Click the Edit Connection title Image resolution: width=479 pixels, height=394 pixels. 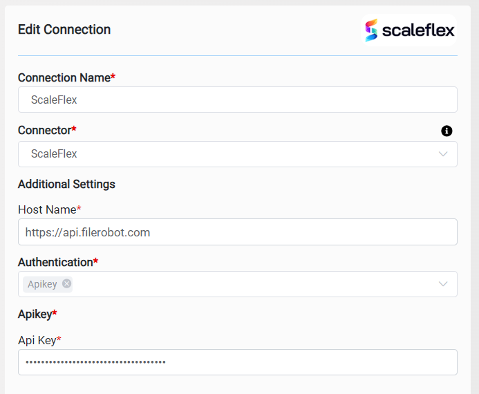pos(64,30)
